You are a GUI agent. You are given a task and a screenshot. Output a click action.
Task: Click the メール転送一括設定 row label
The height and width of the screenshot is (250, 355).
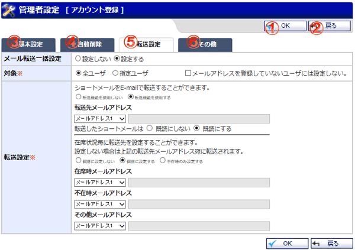(x=33, y=59)
